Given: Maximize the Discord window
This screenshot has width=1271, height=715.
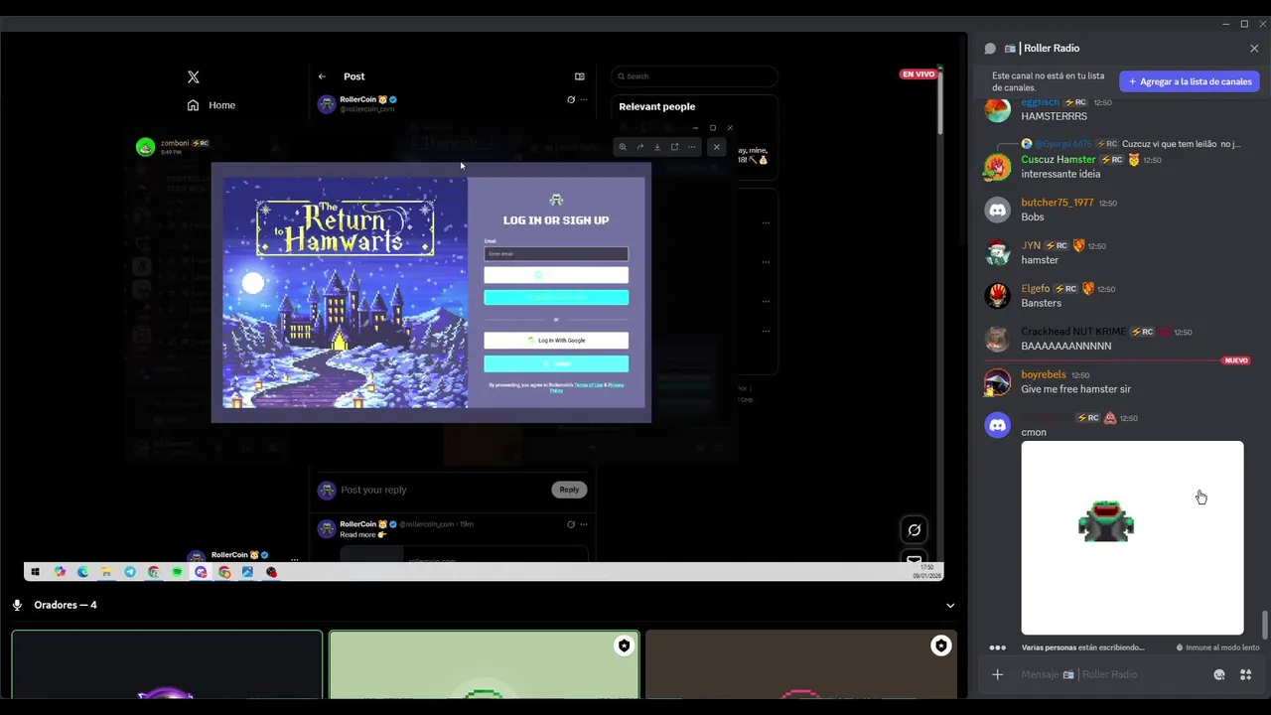Looking at the screenshot, I should pos(1244,24).
